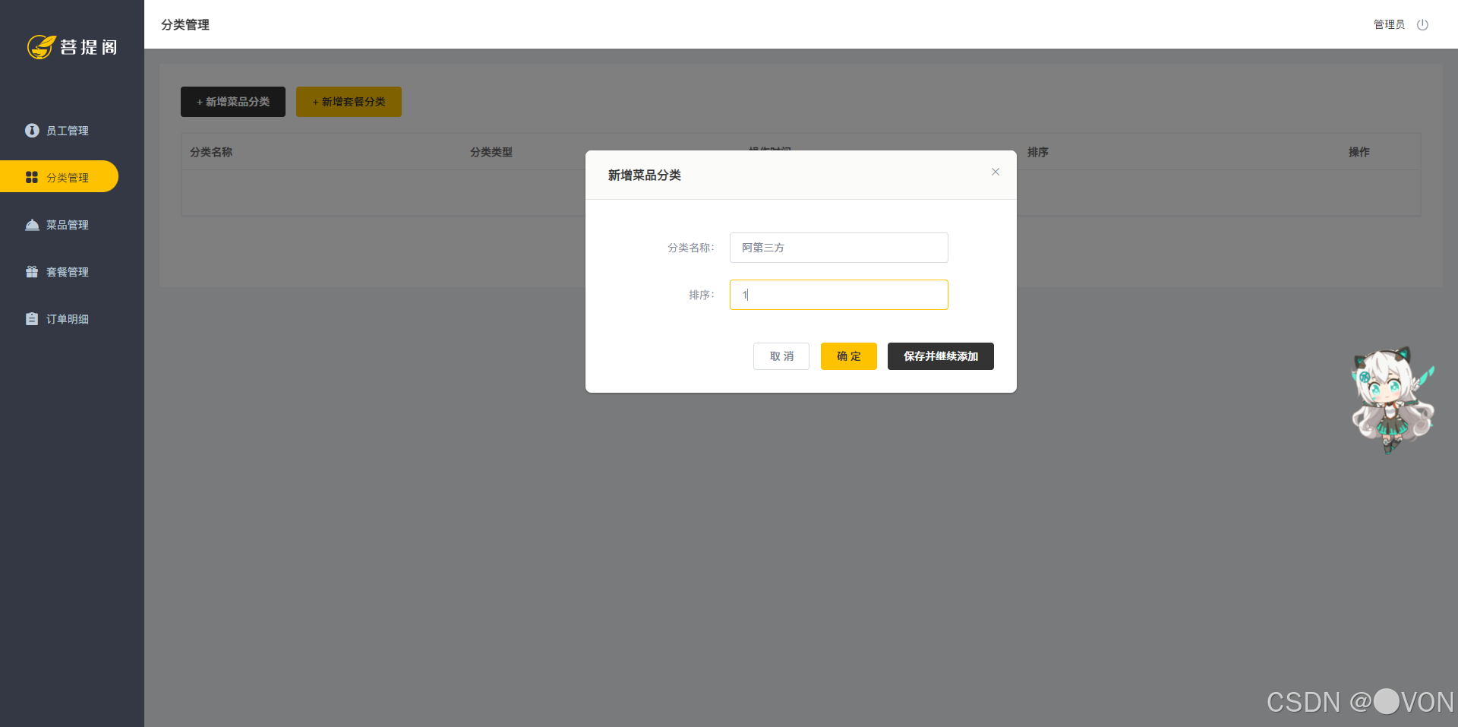Click the 管理员 user label

point(1389,24)
